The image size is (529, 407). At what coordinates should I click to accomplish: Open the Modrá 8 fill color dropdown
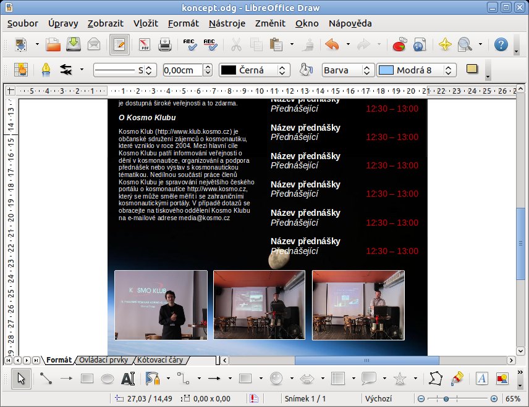(417, 70)
